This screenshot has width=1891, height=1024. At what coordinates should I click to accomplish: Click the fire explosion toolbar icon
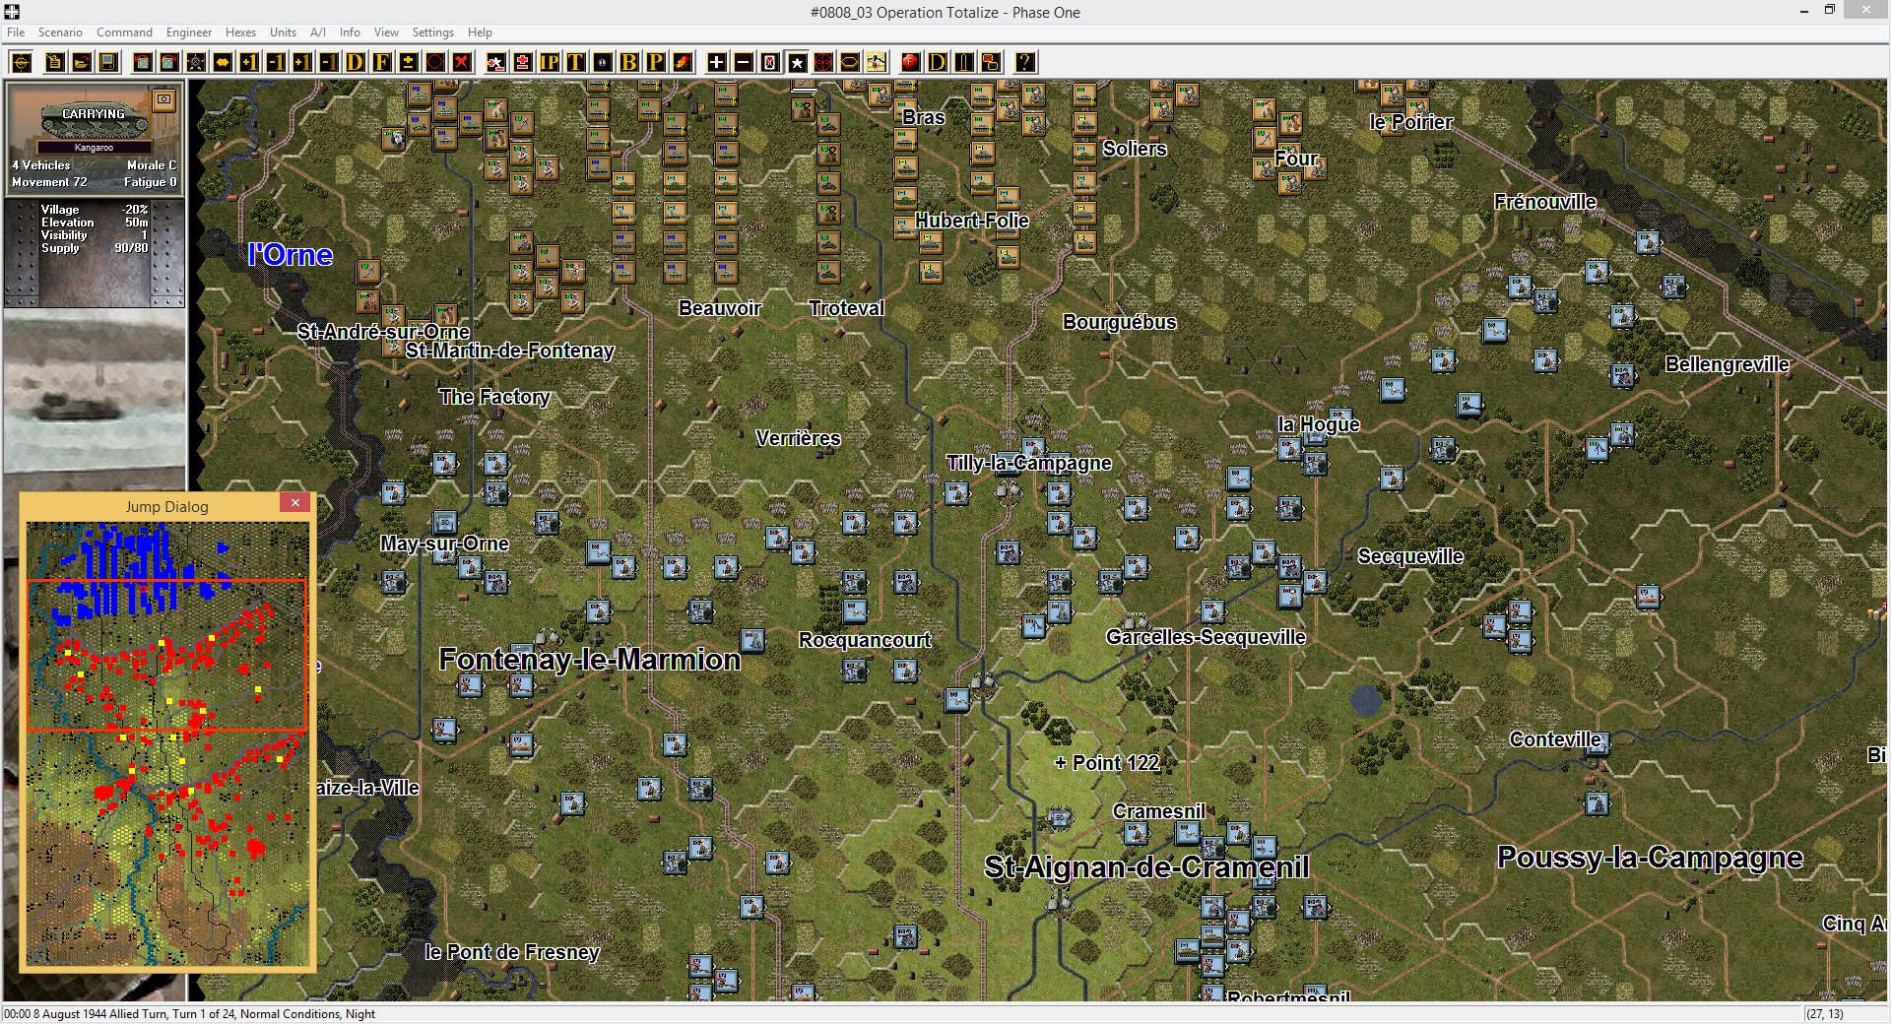[682, 63]
